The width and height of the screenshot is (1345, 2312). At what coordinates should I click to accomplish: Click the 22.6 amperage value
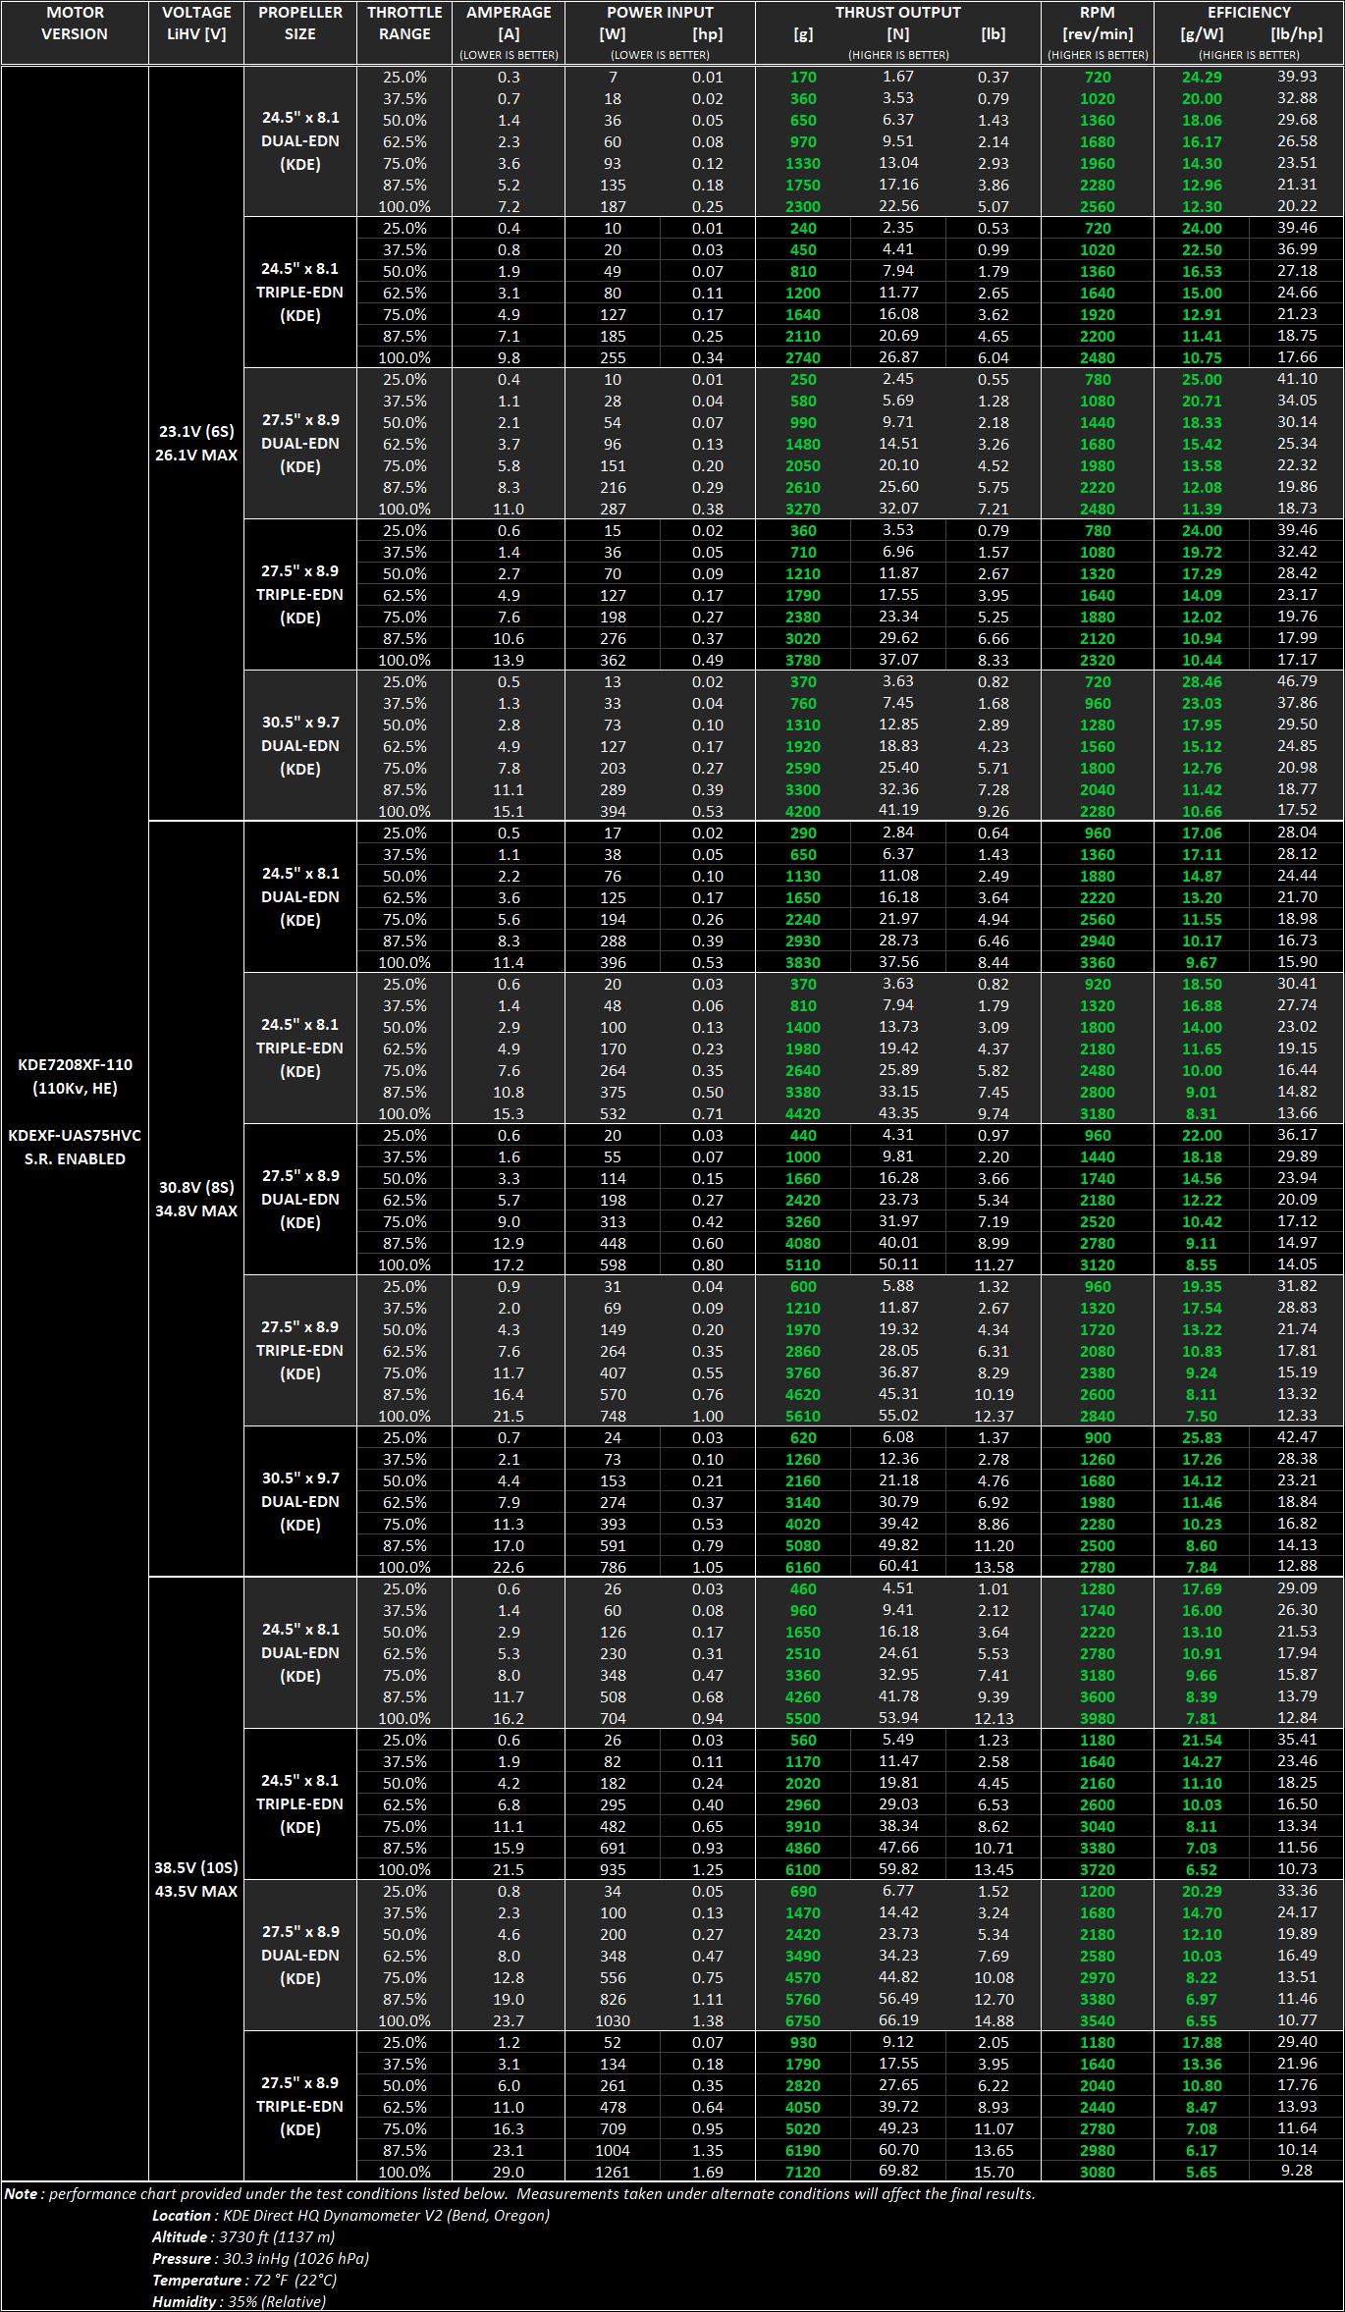pos(509,1567)
